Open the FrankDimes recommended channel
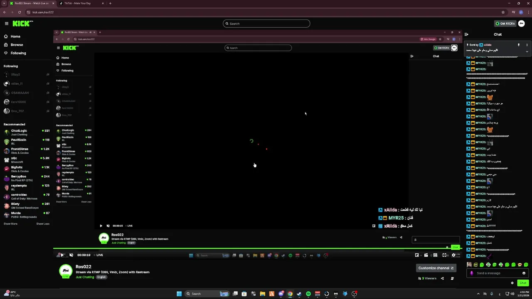This screenshot has height=299, width=532. pyautogui.click(x=27, y=151)
